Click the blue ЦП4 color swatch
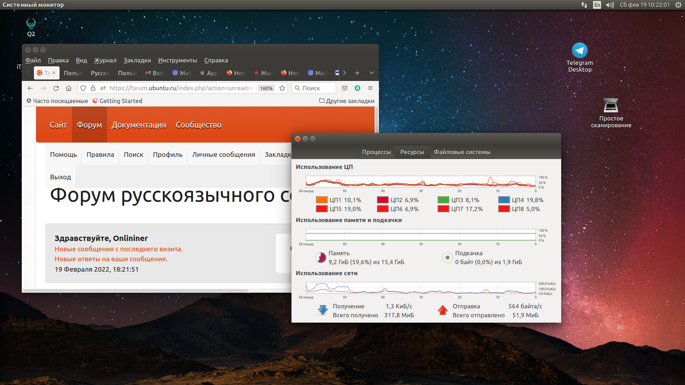This screenshot has width=685, height=385. [x=504, y=200]
